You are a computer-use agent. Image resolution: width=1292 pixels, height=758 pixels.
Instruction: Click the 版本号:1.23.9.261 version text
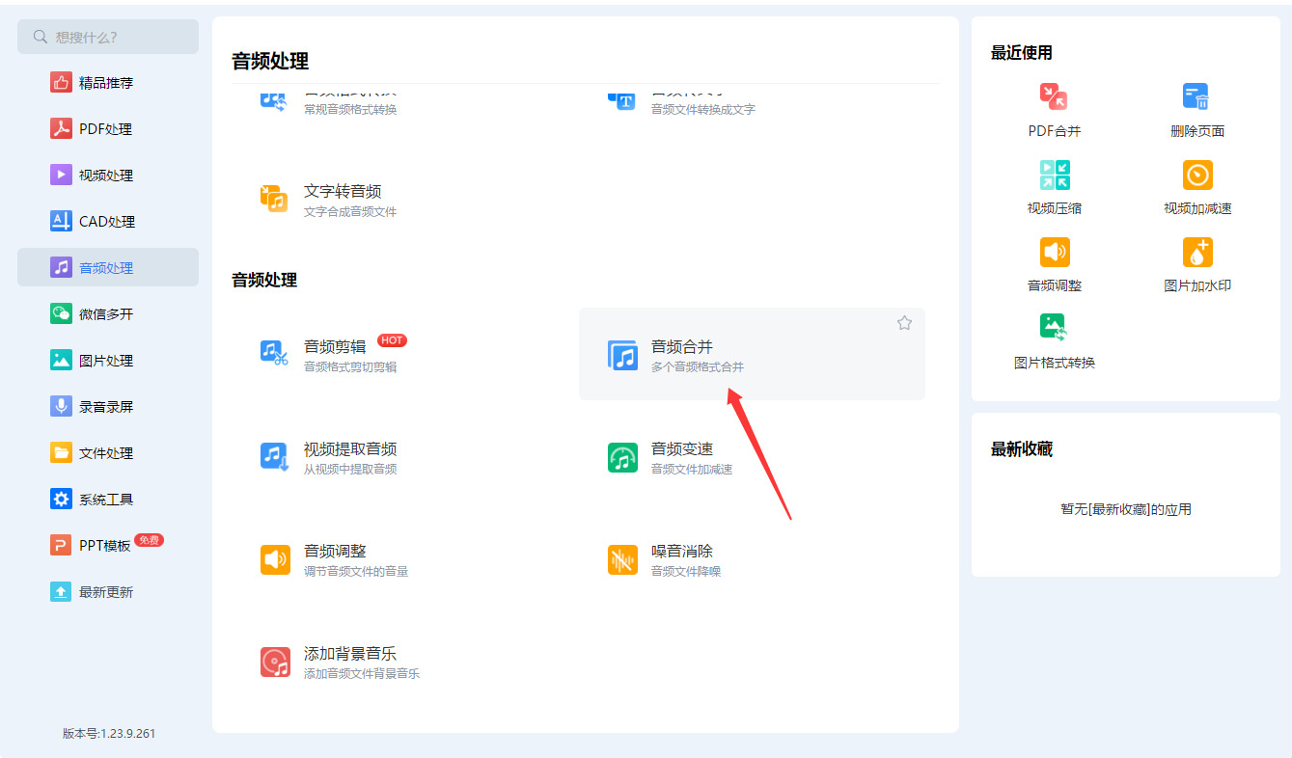tap(109, 734)
